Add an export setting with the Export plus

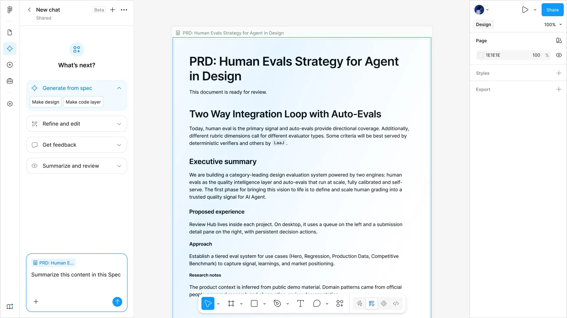click(x=559, y=89)
